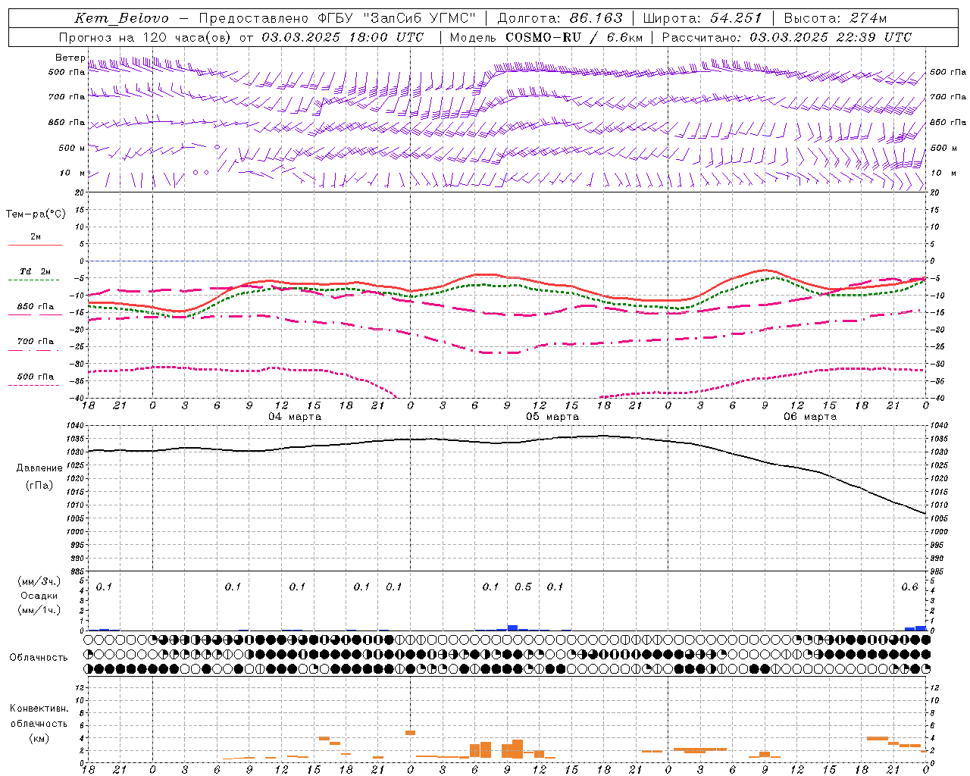This screenshot has height=776, width=970.
Task: Click the calculation time 03.03.2025 22:39 UTC
Action: coord(831,37)
